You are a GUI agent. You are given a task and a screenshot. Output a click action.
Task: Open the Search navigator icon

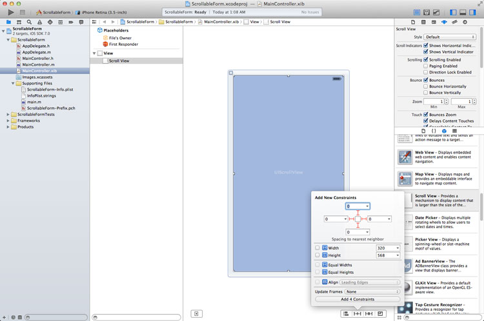29,22
